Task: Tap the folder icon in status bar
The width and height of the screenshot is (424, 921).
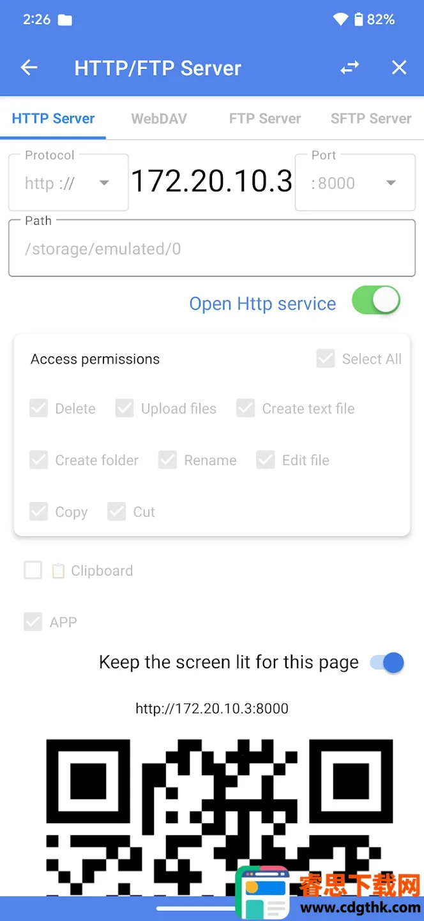Action: pos(65,20)
